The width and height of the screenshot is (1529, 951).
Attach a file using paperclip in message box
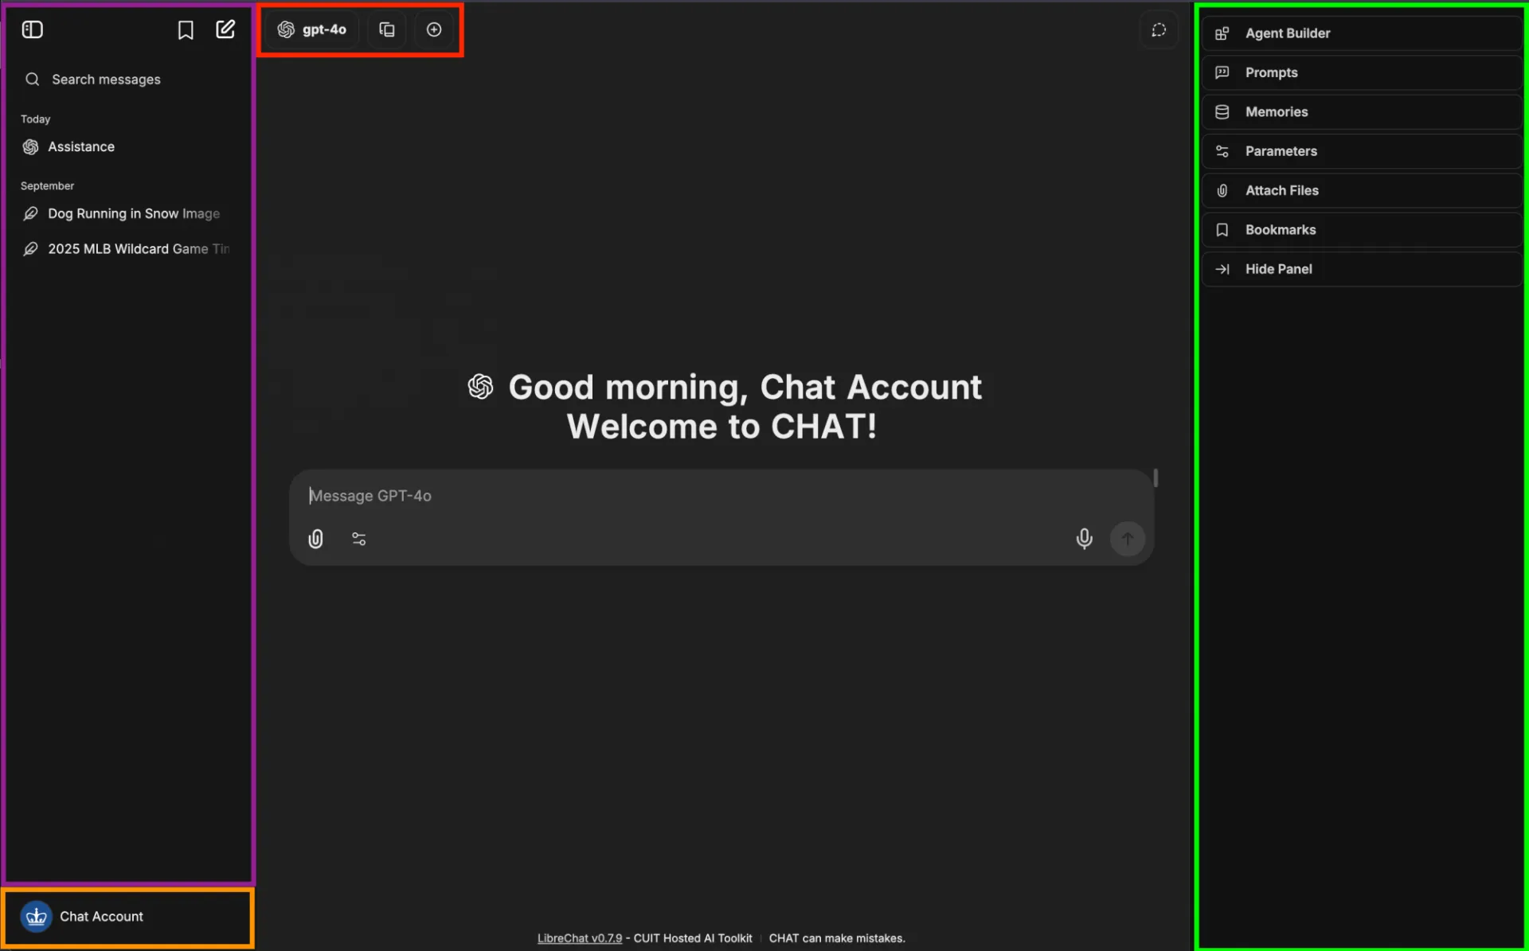316,539
